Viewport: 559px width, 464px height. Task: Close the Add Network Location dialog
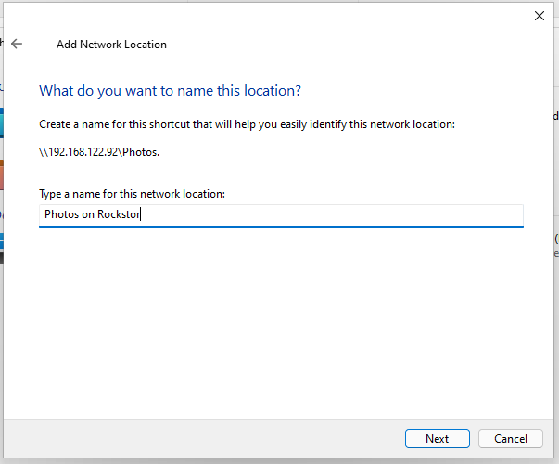pos(539,16)
